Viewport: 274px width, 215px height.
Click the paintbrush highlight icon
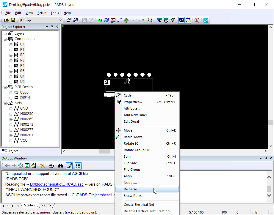point(173,20)
